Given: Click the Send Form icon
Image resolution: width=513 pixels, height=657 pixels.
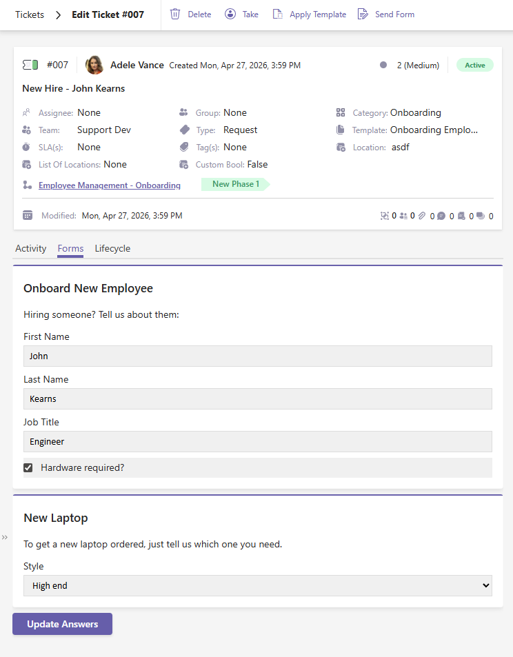Looking at the screenshot, I should point(363,14).
